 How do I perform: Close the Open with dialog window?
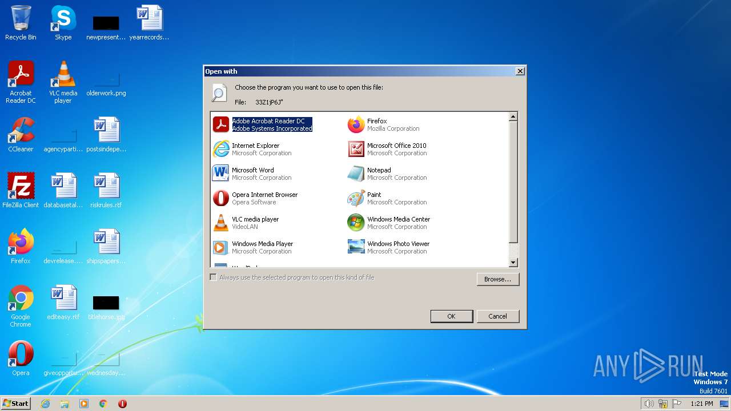tap(520, 71)
